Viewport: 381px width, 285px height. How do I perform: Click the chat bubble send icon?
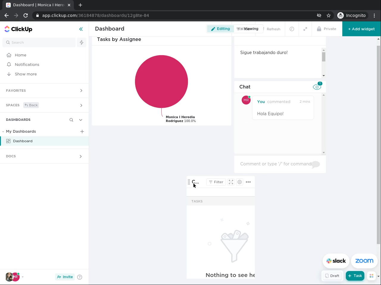click(x=316, y=164)
